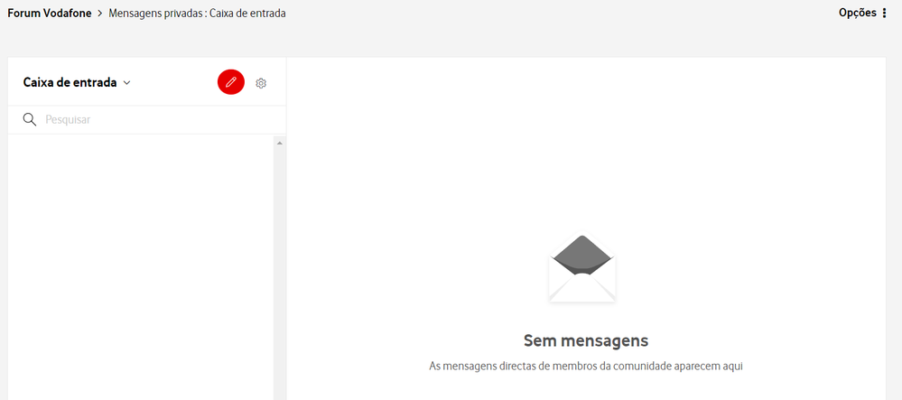Screen dimensions: 902x400
Task: Click the three-dot icon beside Opções
Action: [885, 14]
